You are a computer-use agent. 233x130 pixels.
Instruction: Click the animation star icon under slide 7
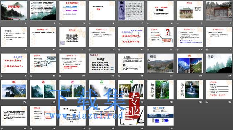click(178, 23)
